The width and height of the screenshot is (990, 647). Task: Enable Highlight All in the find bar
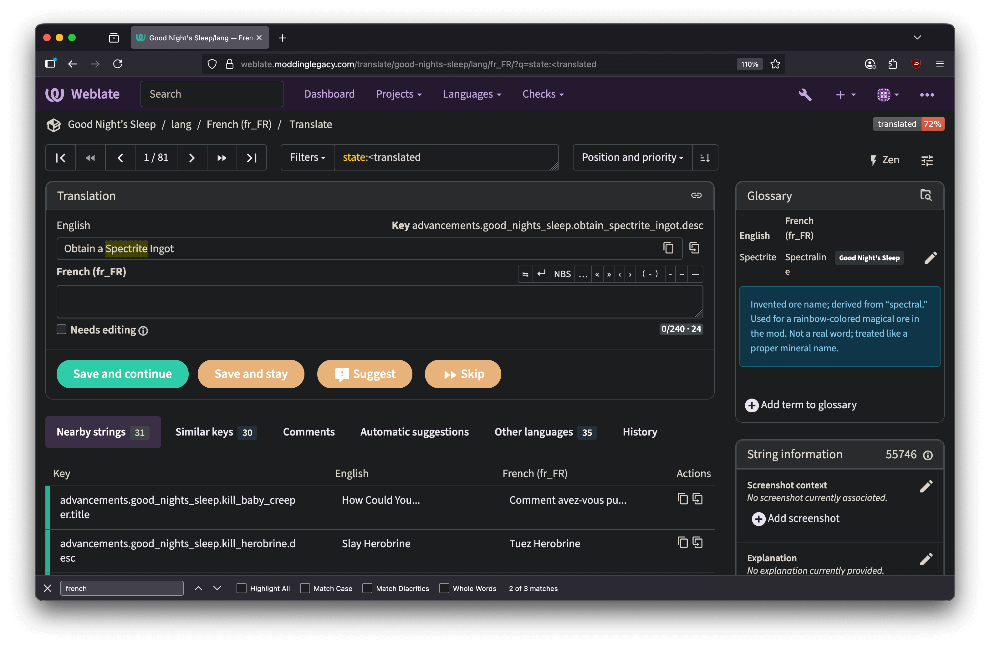[241, 588]
